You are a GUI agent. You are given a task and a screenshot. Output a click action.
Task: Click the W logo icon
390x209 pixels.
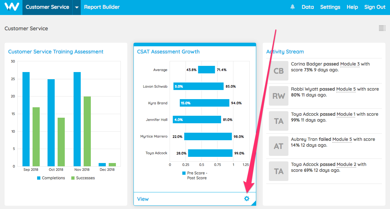(12, 7)
